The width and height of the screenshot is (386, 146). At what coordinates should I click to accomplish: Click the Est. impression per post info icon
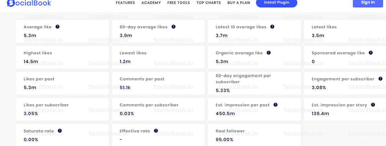click(276, 105)
